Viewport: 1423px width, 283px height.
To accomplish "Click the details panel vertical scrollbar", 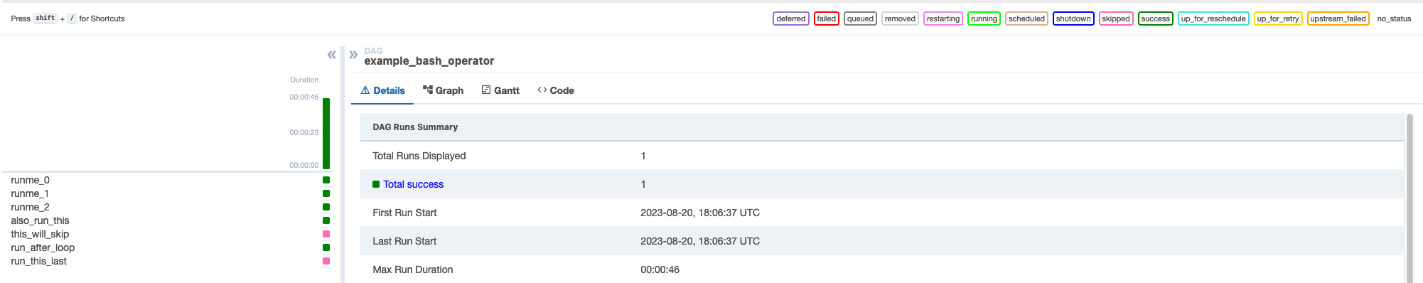I will tap(1409, 198).
